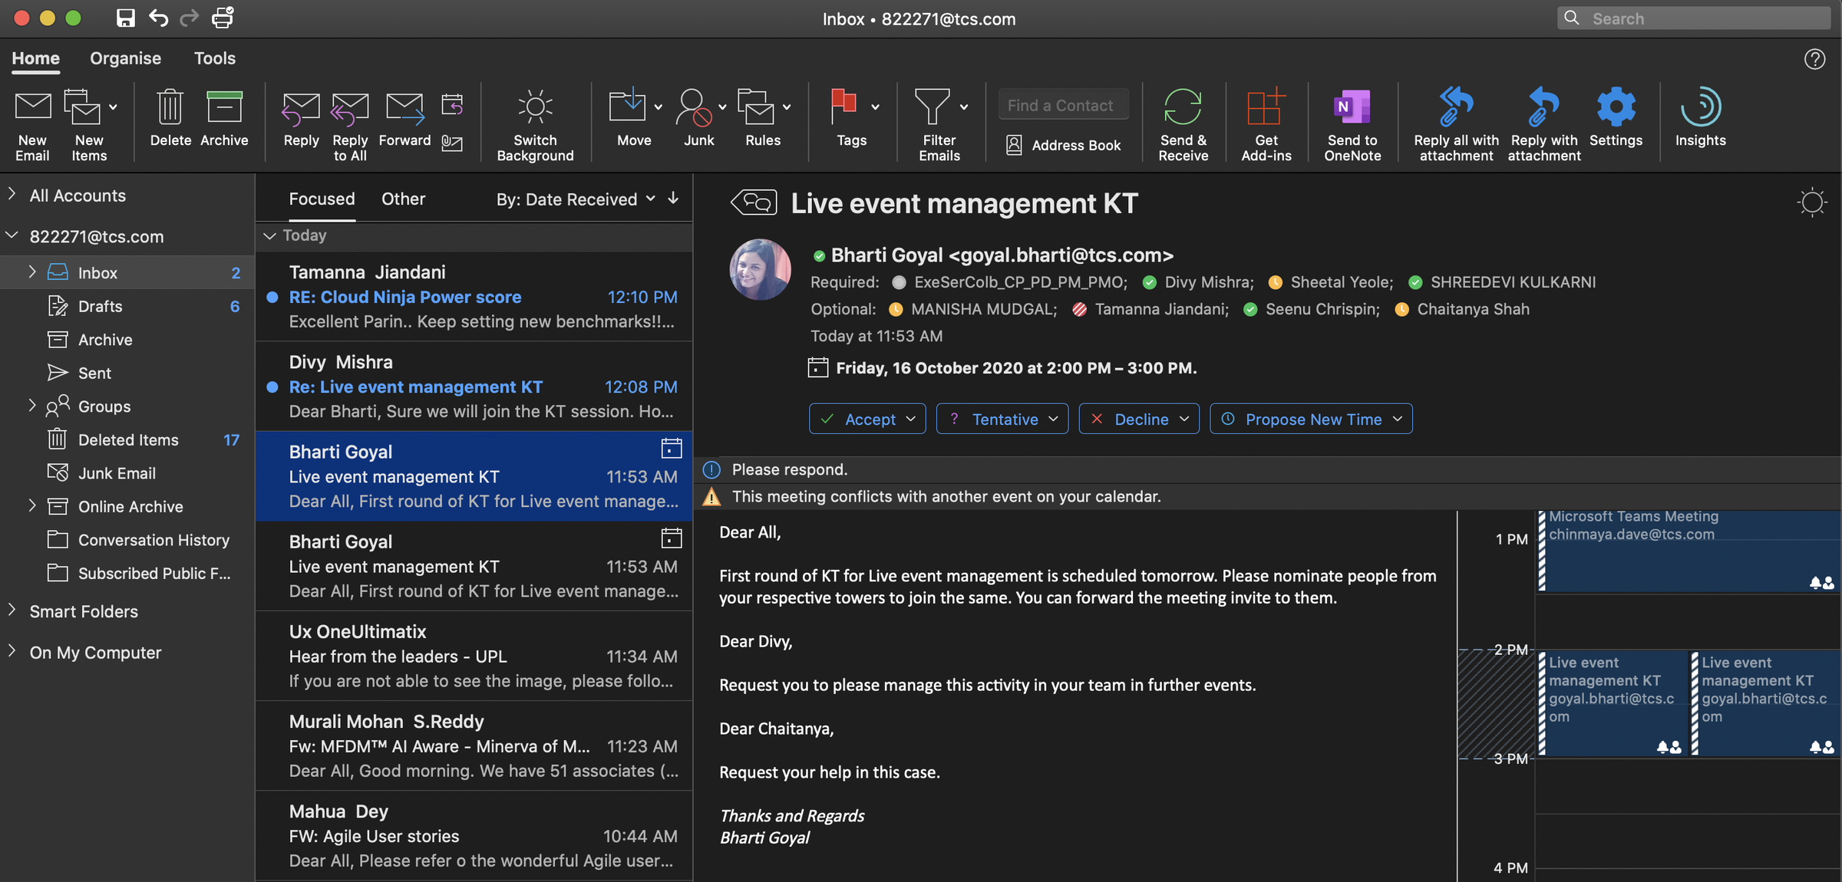Viewport: 1842px width, 882px height.
Task: Click the Get Add-ins icon
Action: point(1266,109)
